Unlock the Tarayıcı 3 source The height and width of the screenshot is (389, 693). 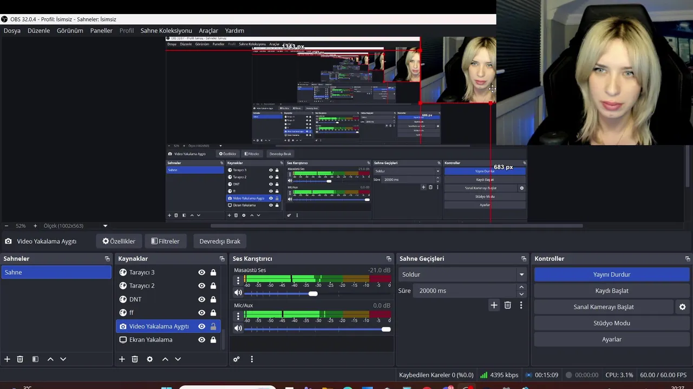click(x=213, y=272)
